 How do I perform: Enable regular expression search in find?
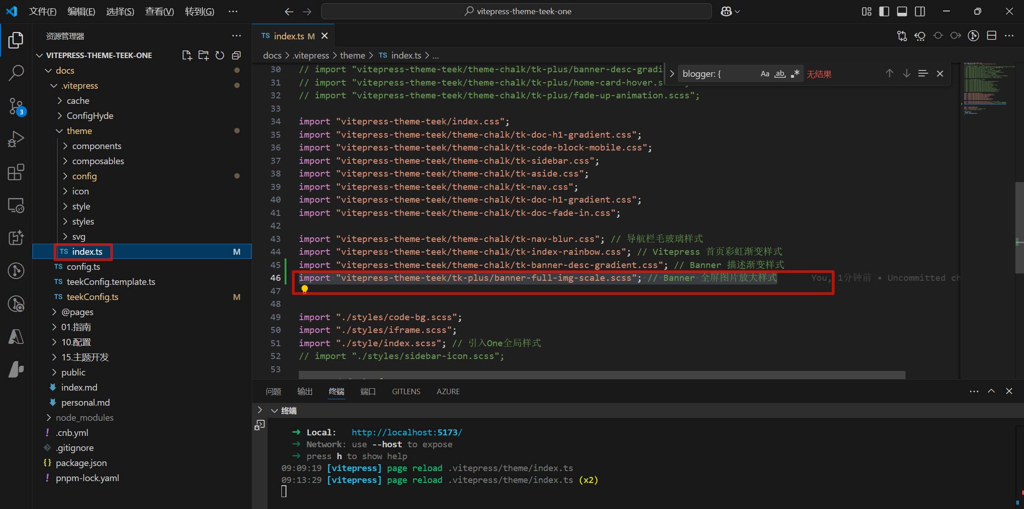point(795,74)
